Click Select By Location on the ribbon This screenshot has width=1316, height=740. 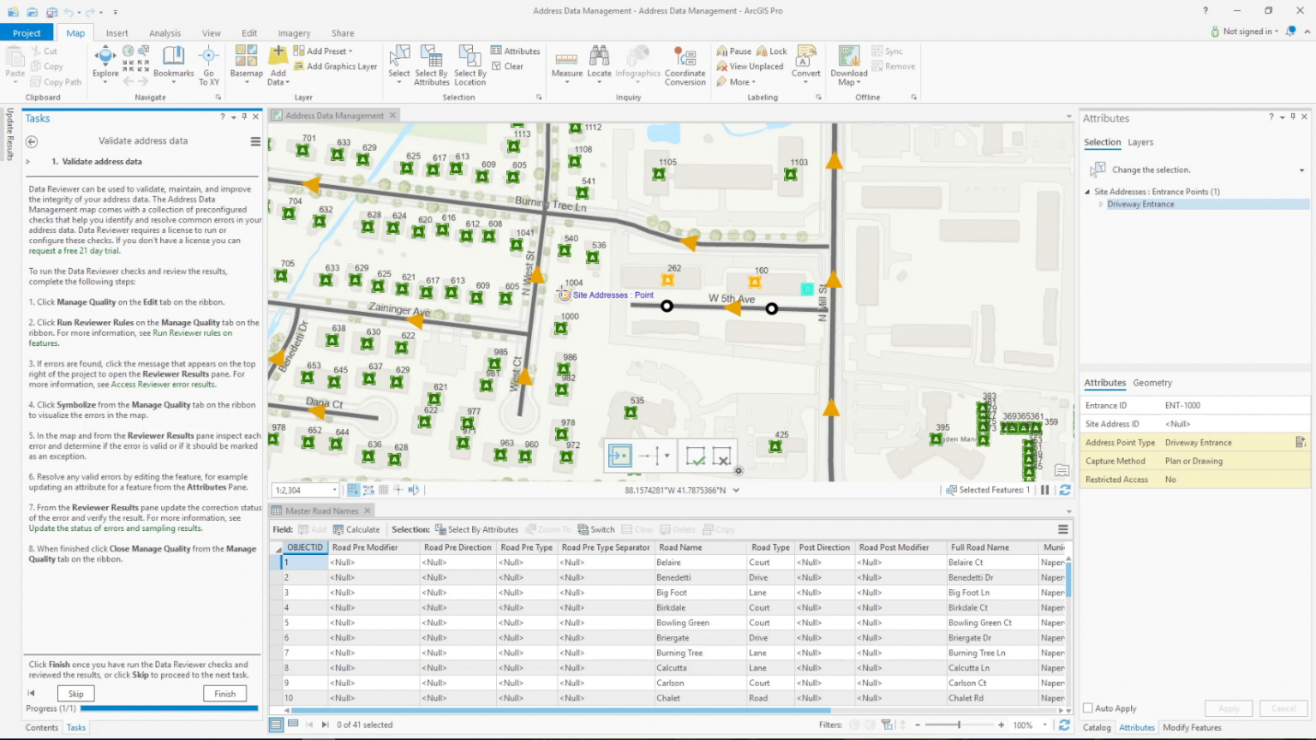470,64
